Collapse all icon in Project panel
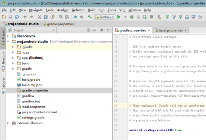 click(x=94, y=30)
